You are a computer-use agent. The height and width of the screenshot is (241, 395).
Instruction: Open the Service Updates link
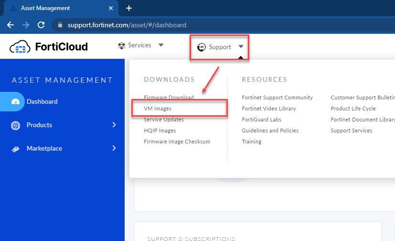tap(164, 120)
